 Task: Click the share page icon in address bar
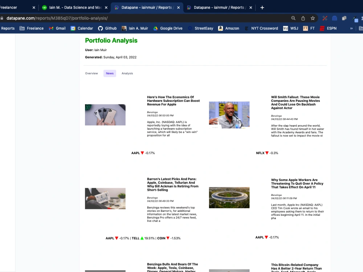[303, 18]
